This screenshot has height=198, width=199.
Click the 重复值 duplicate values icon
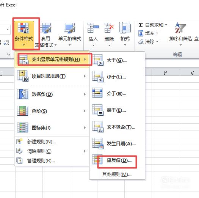(97, 159)
